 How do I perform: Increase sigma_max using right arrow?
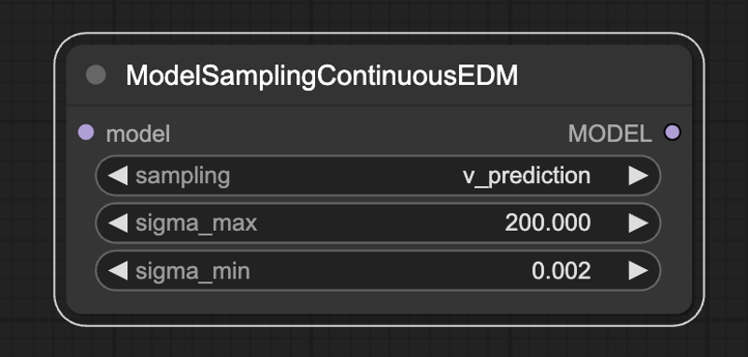click(639, 223)
